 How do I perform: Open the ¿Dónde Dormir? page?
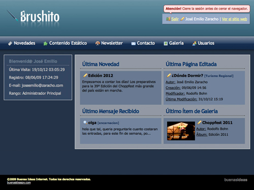(187, 75)
